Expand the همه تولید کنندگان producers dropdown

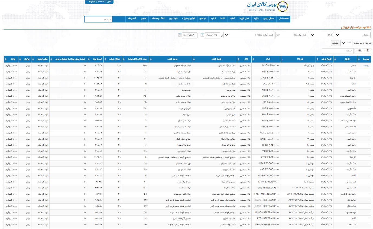tap(249, 35)
